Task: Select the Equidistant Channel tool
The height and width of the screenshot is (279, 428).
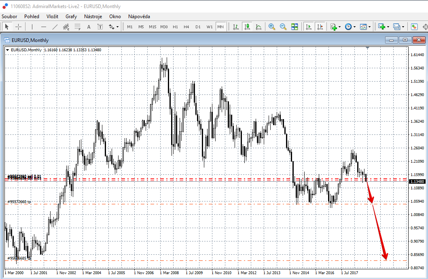Action: tap(66, 27)
